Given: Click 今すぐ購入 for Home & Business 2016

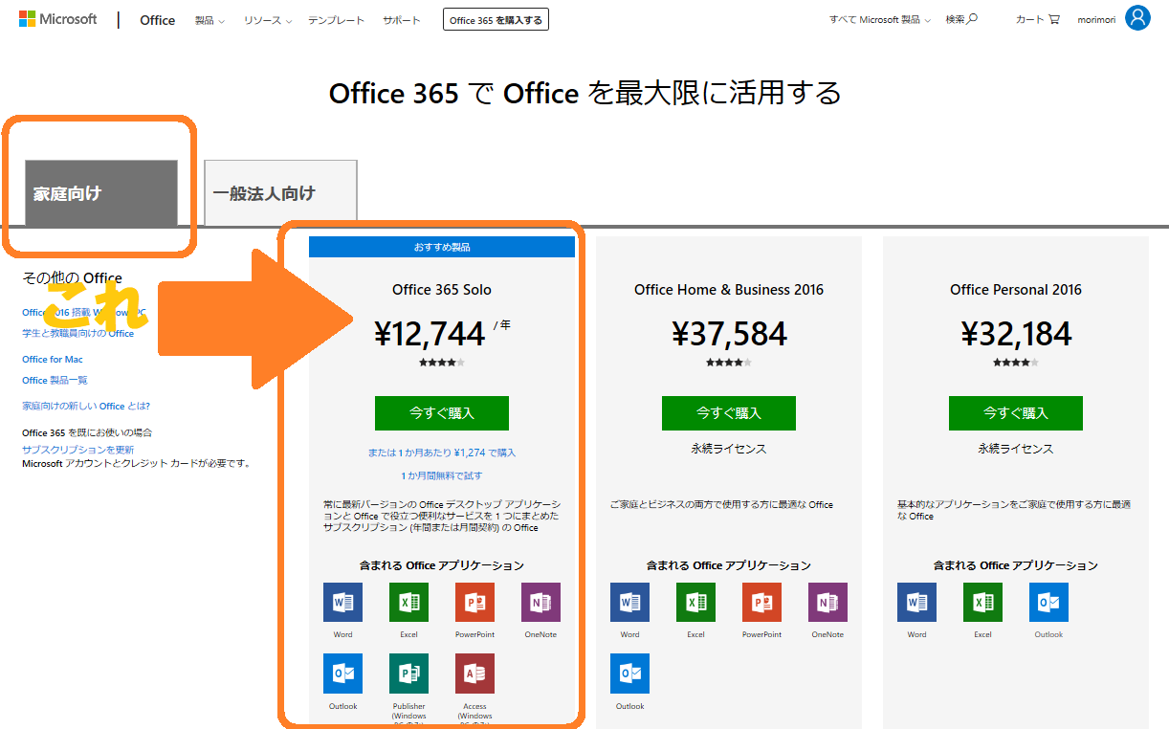Looking at the screenshot, I should tap(729, 413).
